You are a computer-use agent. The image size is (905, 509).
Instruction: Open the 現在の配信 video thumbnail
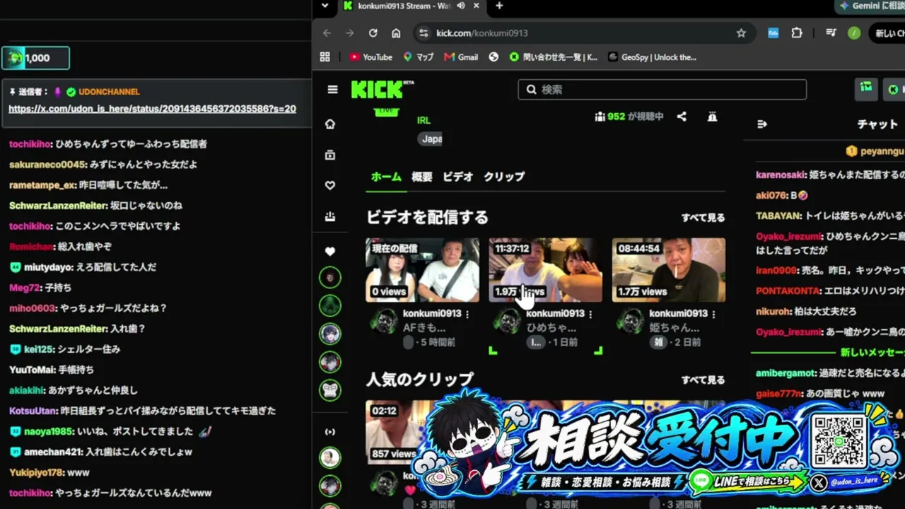coord(422,270)
